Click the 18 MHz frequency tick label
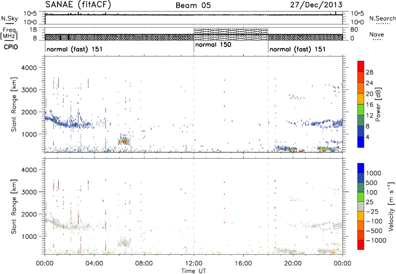This screenshot has width=396, height=274. [x=33, y=30]
